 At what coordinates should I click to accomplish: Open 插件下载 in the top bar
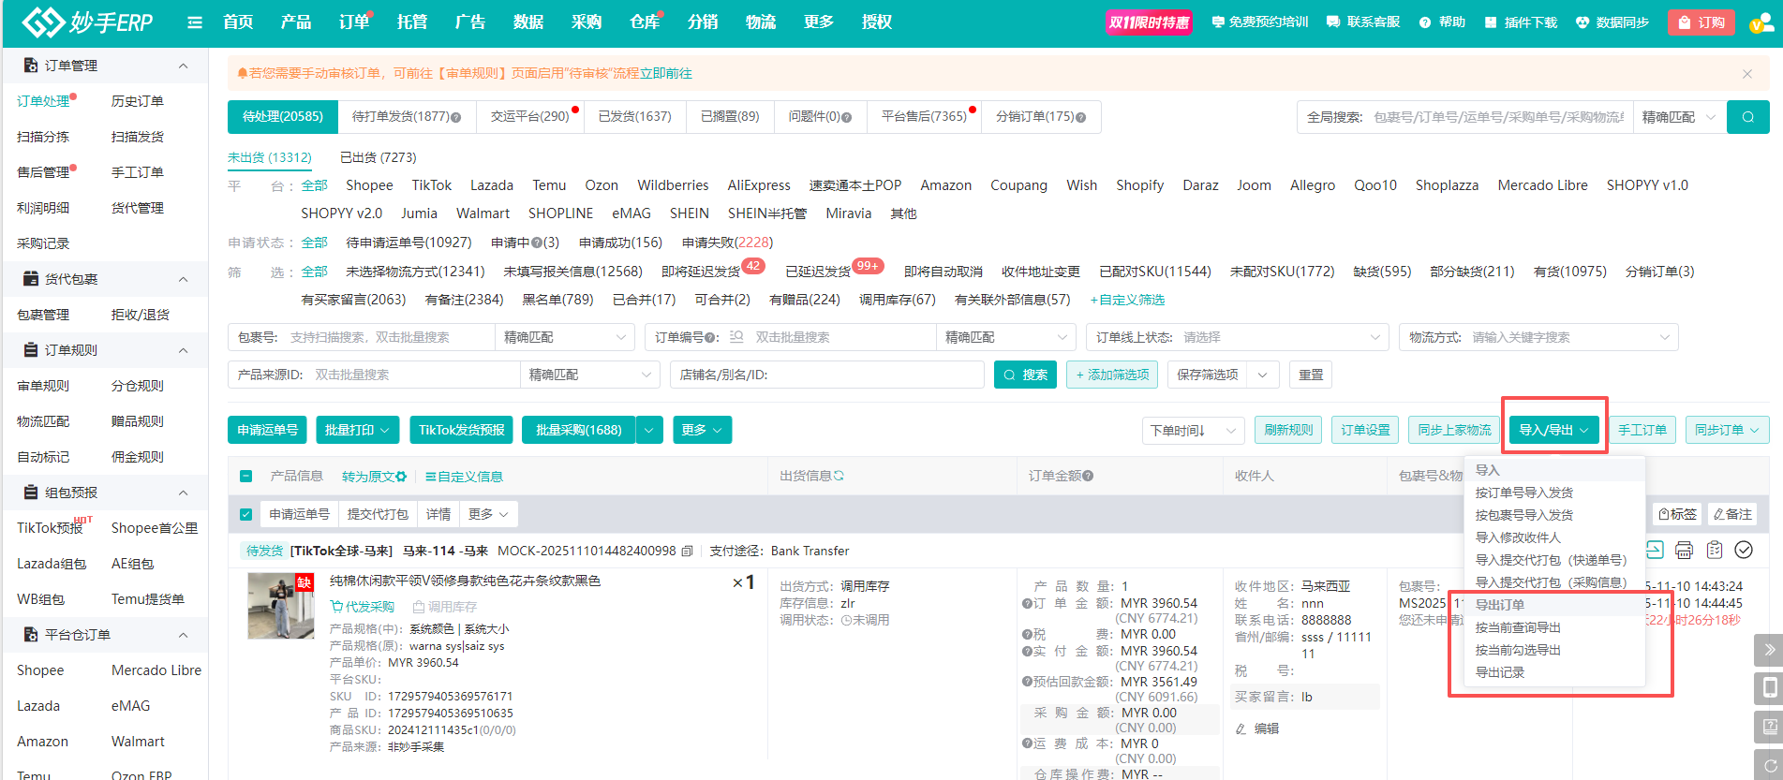(1521, 22)
